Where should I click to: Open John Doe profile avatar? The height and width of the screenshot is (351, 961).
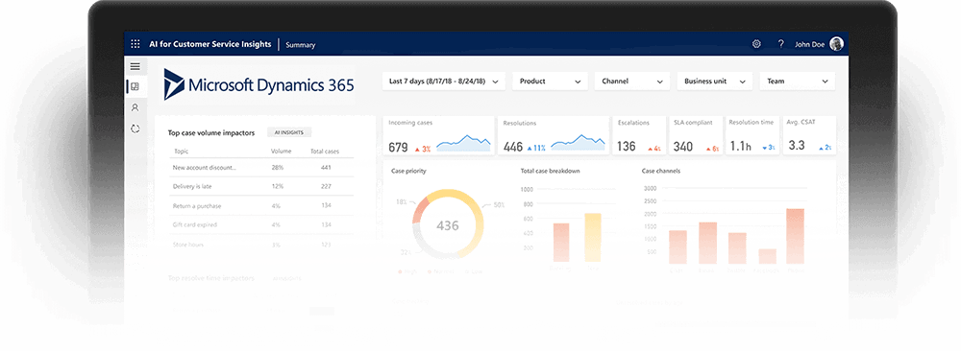point(837,44)
